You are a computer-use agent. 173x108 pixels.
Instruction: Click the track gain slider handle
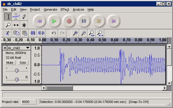[x=17, y=71]
